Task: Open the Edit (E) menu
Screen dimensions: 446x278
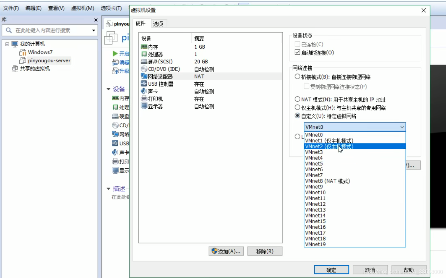Action: coord(33,8)
